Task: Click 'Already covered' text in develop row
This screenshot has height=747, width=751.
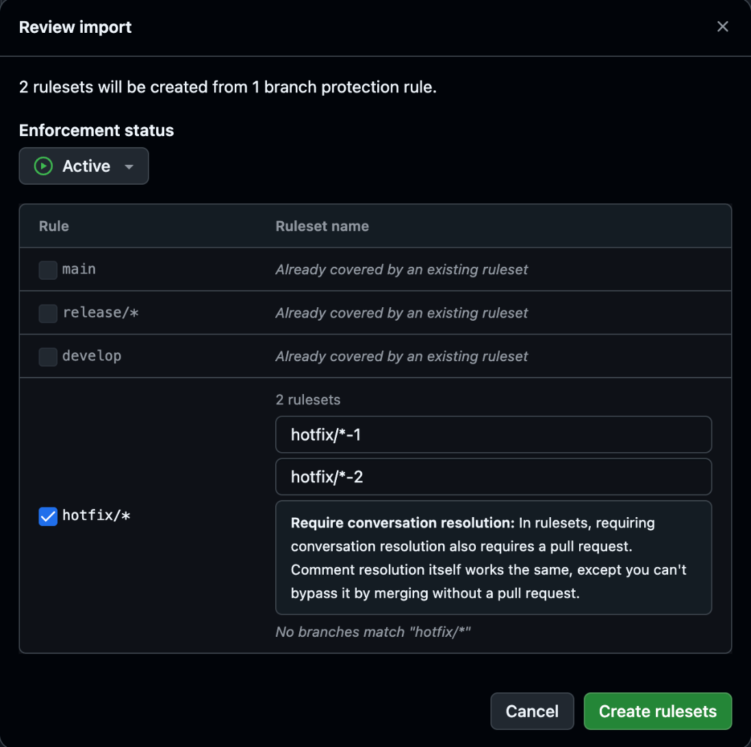Action: tap(401, 356)
